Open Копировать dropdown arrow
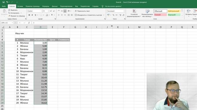197x110 pixels. pos(21,13)
